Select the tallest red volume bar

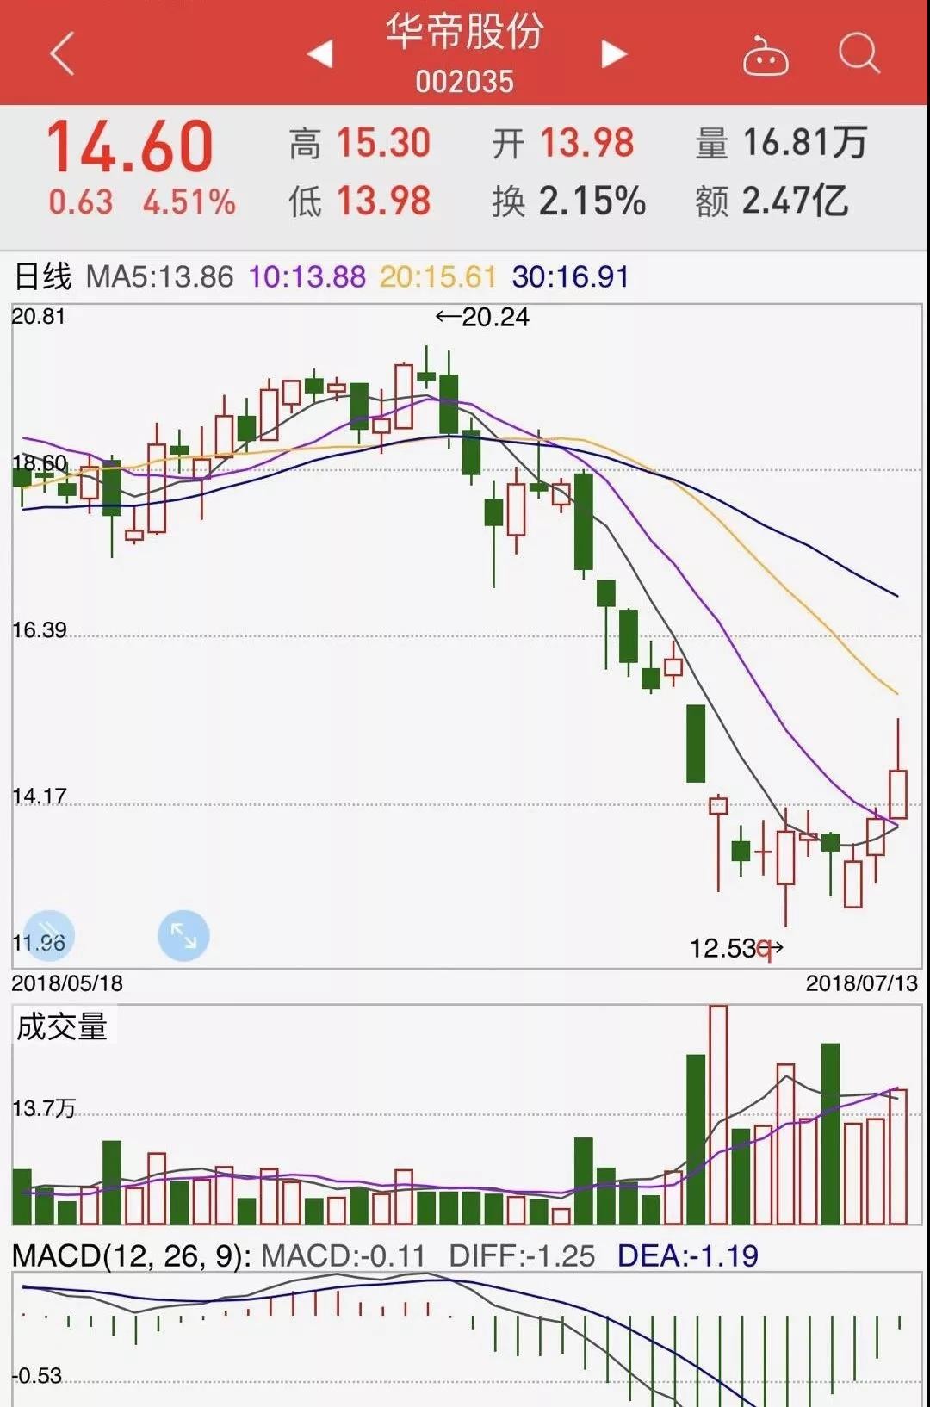coord(718,1115)
